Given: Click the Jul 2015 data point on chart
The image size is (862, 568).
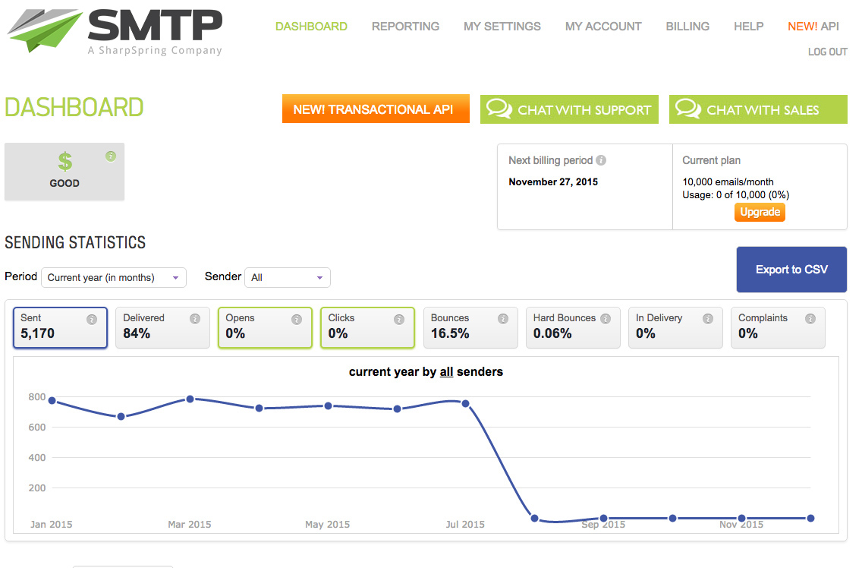Looking at the screenshot, I should (465, 403).
